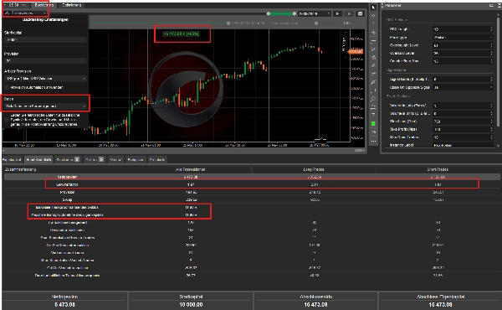Image resolution: width=502 pixels, height=310 pixels.
Task: Open the Daten source dropdown
Action: click(x=45, y=106)
